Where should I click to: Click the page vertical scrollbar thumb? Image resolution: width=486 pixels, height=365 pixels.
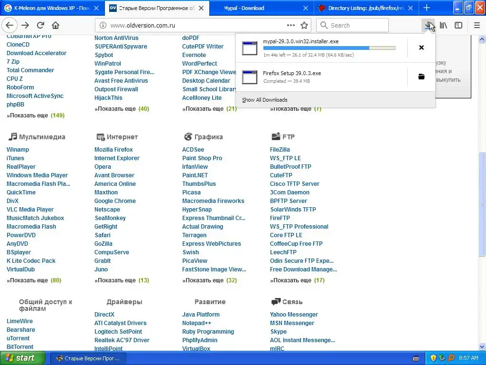point(482,204)
